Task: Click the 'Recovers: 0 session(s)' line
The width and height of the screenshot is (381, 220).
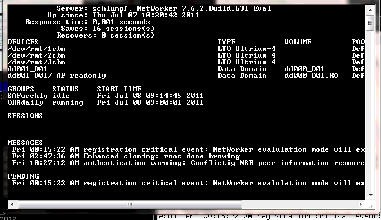Action: coord(106,35)
